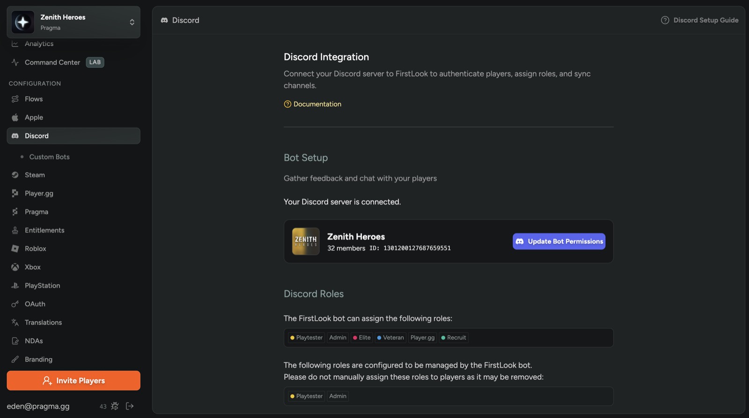
Task: Click the Entitlements stamp icon
Action: tap(15, 230)
